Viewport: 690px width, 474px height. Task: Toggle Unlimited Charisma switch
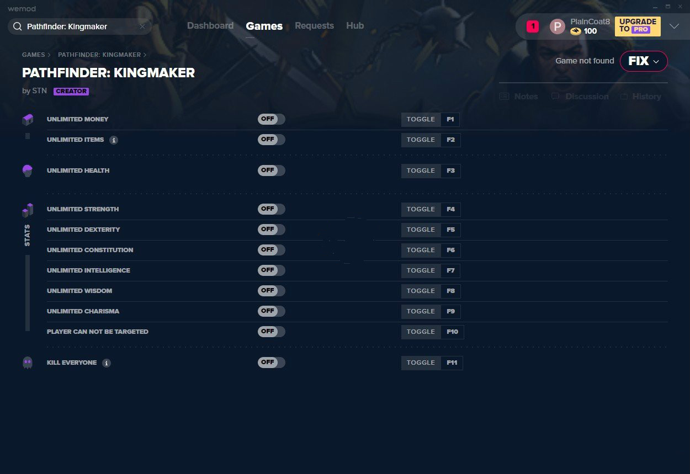[x=272, y=311]
